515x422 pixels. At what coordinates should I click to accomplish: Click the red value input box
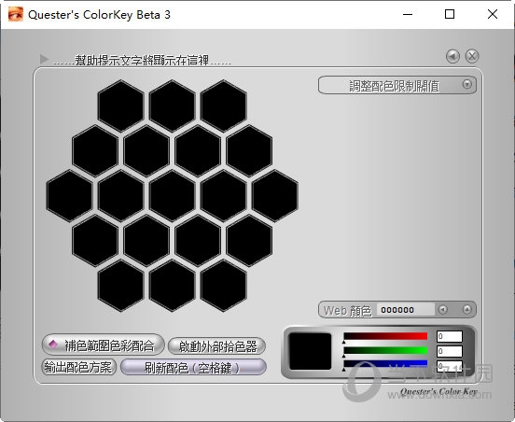coord(450,336)
